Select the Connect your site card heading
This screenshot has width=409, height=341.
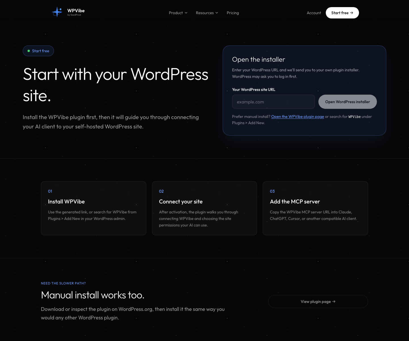pos(181,201)
